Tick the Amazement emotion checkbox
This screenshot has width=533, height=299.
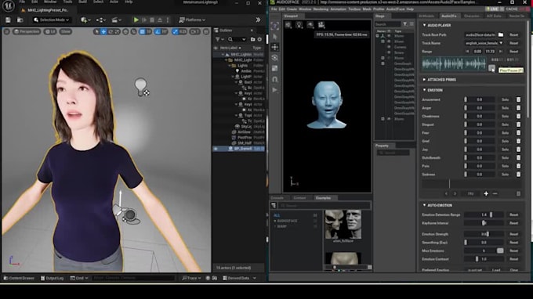[518, 99]
